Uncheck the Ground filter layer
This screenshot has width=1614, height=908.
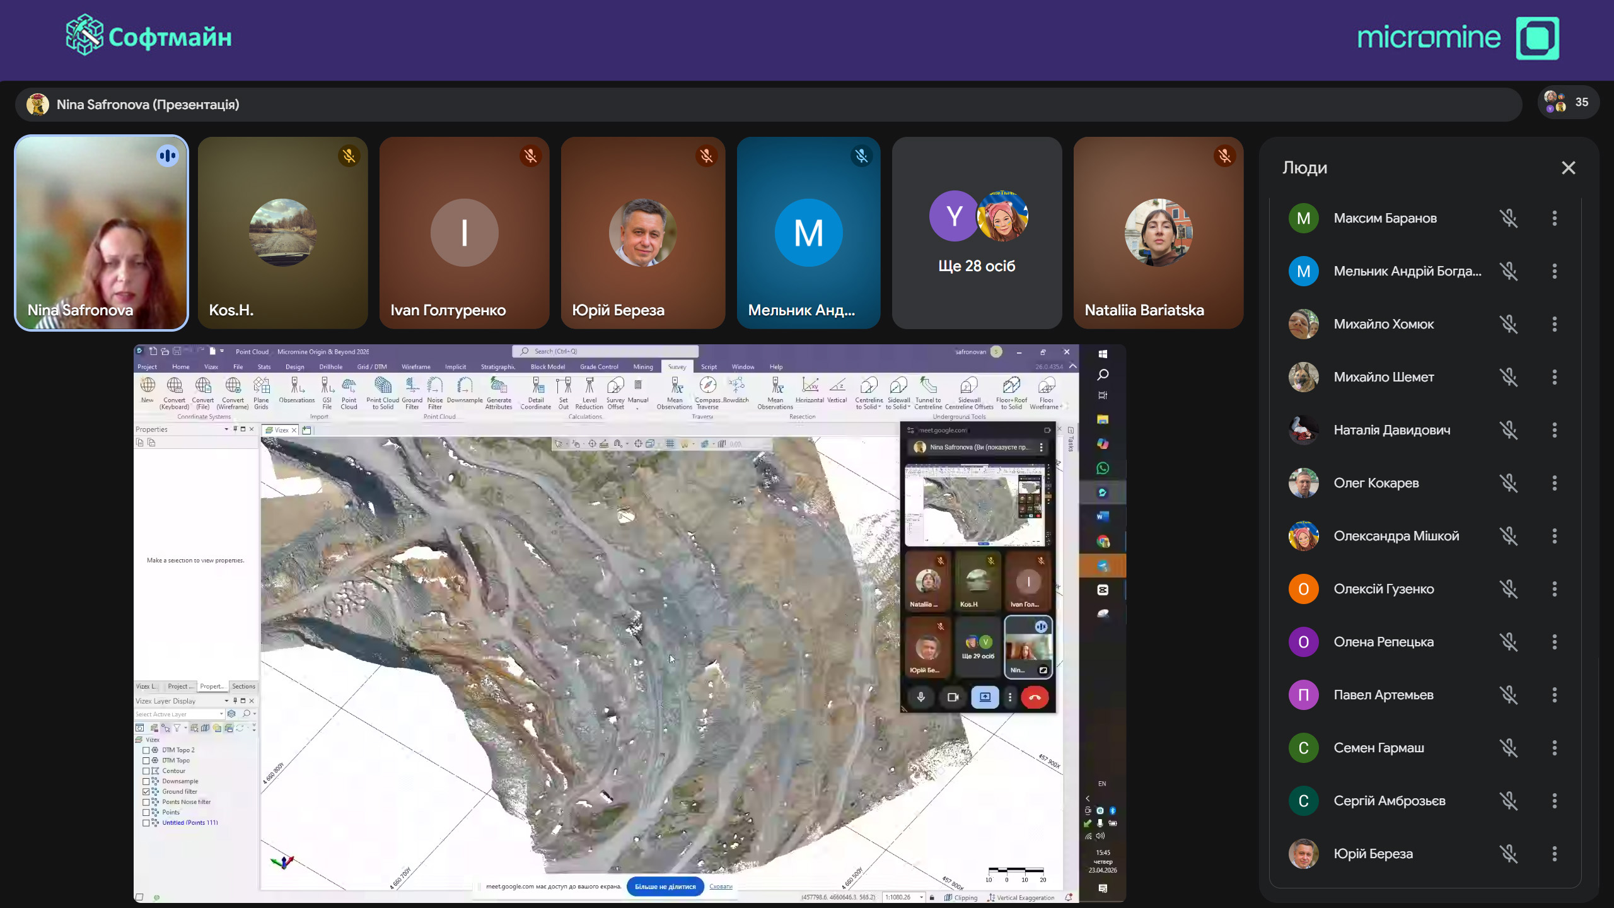(146, 791)
